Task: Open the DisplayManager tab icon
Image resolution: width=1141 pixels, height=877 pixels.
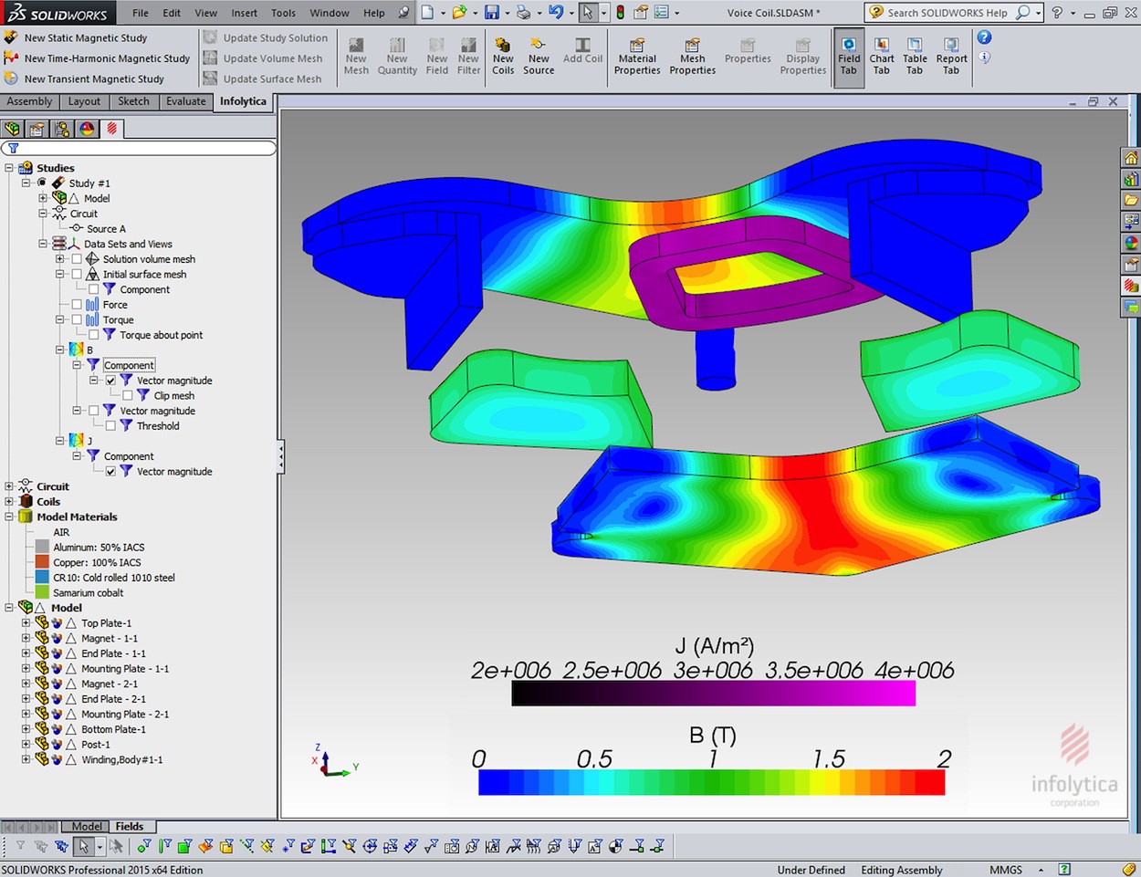Action: point(87,129)
